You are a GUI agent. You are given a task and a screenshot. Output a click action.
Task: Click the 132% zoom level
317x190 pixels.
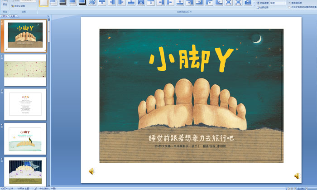click(x=301, y=188)
